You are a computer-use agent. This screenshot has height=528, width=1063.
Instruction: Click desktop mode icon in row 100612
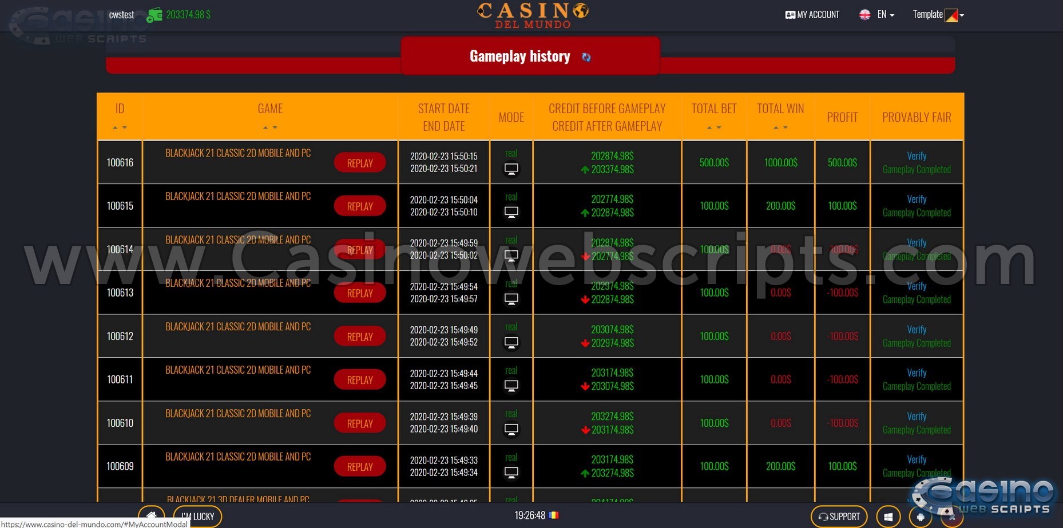click(511, 342)
